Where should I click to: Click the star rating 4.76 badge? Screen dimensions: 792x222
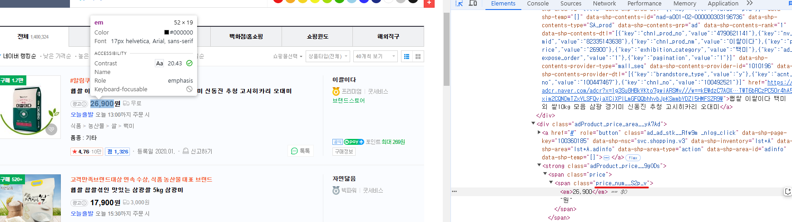(86, 152)
